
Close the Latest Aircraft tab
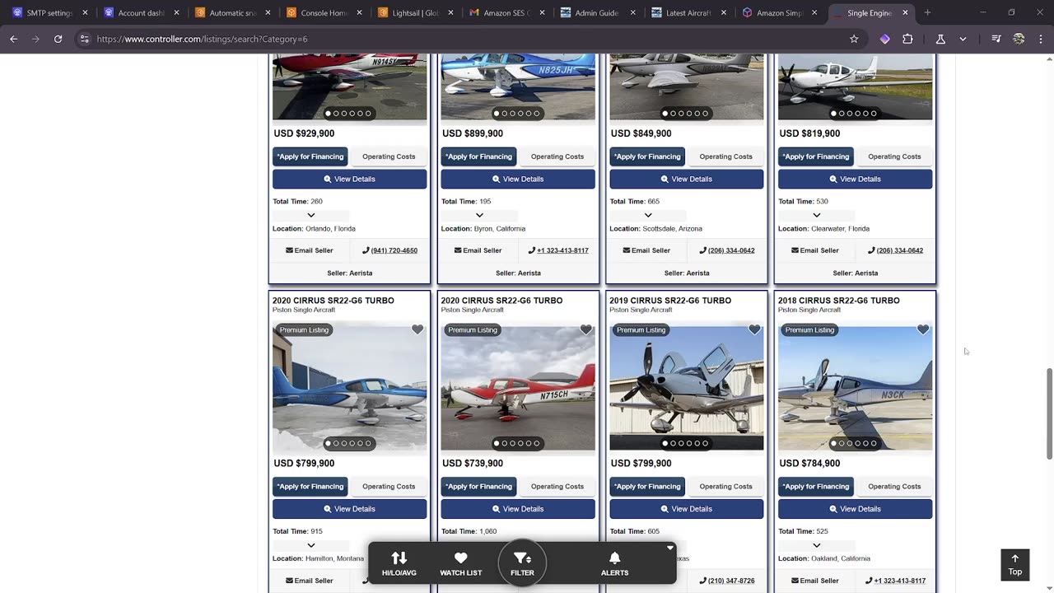click(723, 12)
